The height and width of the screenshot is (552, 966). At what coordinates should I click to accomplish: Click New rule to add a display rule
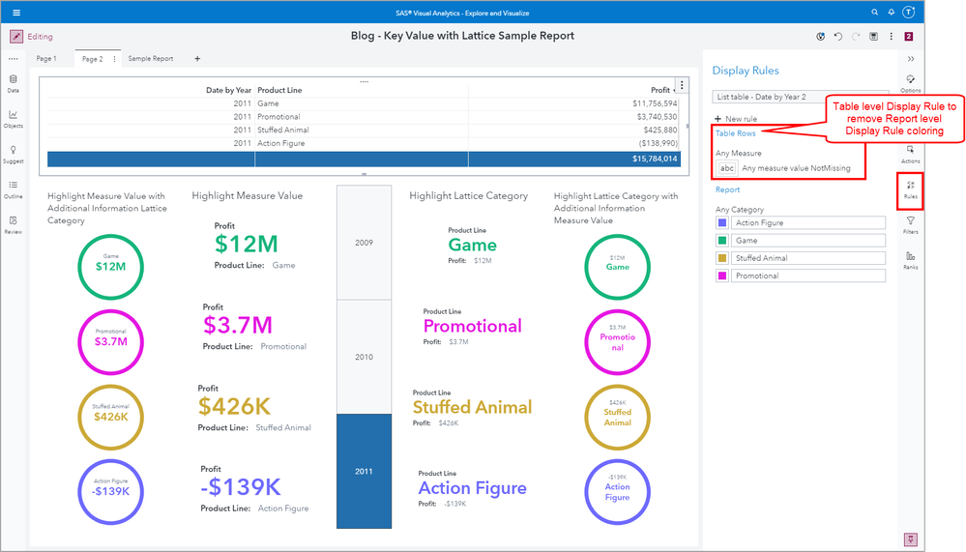[735, 118]
